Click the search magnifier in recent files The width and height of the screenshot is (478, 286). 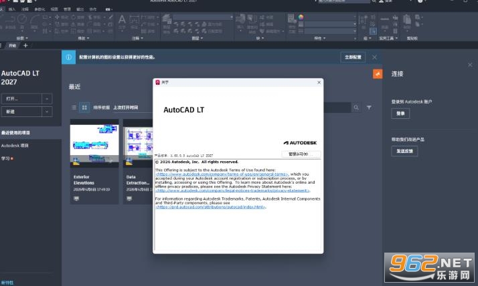click(x=356, y=108)
